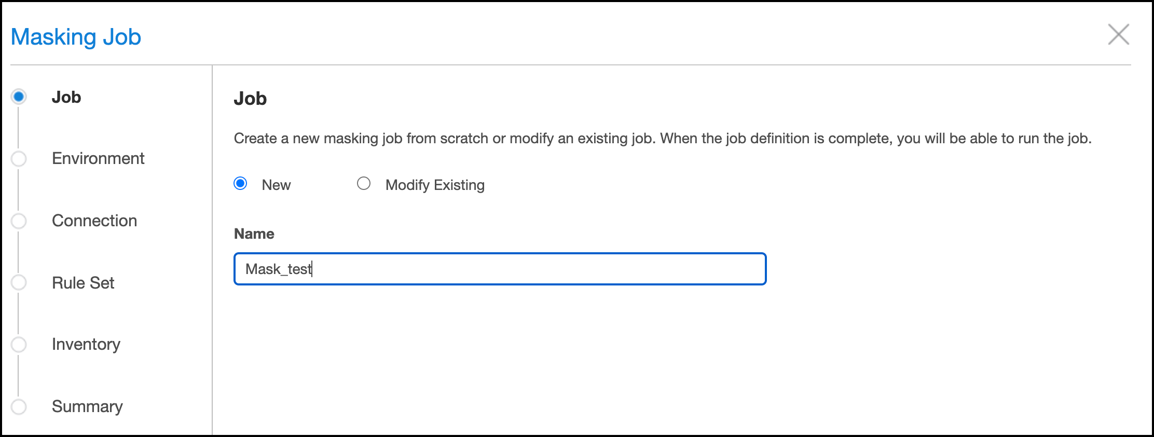1154x437 pixels.
Task: Open the Environment wizard step
Action: [x=98, y=159]
